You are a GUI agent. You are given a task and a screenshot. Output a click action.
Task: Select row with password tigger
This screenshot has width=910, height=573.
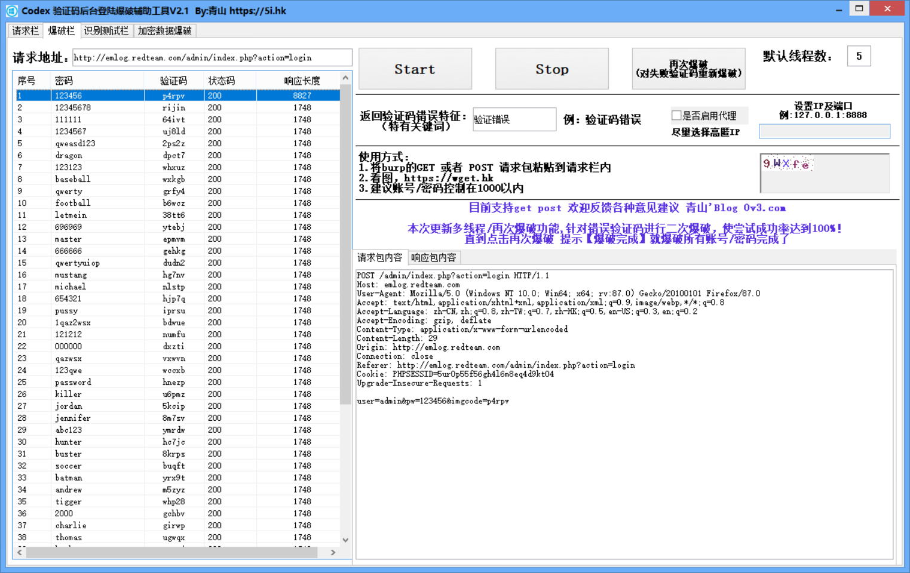click(x=177, y=501)
